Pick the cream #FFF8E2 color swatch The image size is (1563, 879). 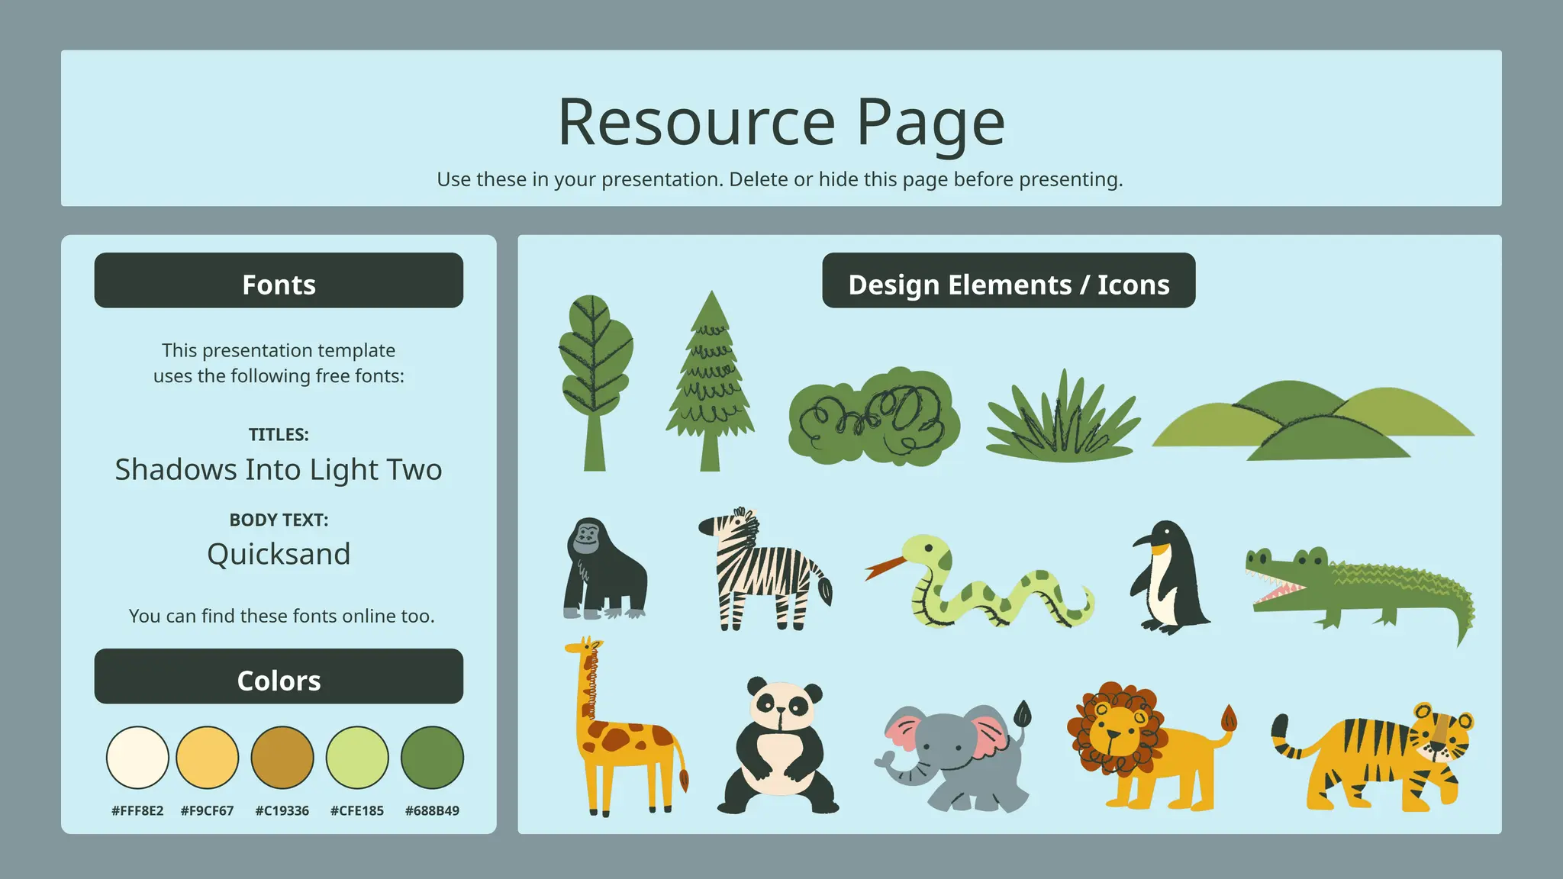point(137,758)
